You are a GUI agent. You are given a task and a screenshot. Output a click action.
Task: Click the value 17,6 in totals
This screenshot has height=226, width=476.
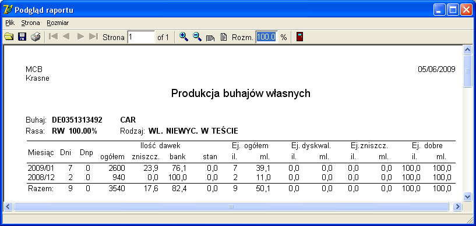click(150, 189)
